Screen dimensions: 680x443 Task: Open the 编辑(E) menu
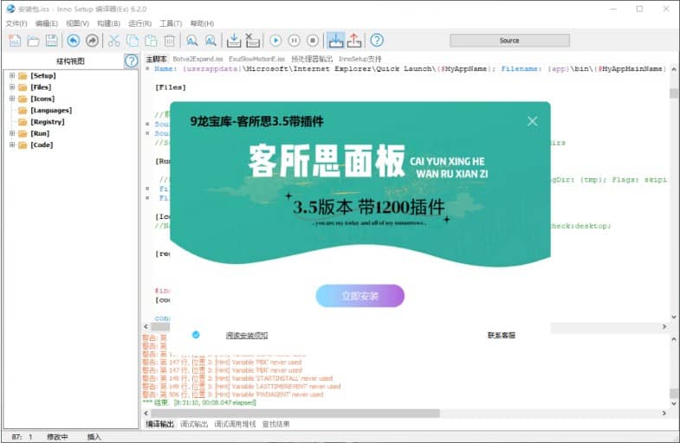click(47, 23)
